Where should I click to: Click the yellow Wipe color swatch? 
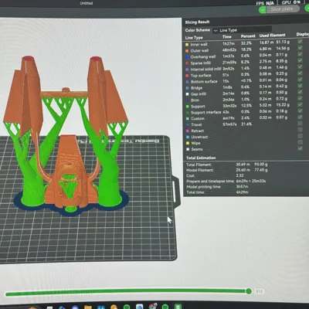click(x=188, y=143)
